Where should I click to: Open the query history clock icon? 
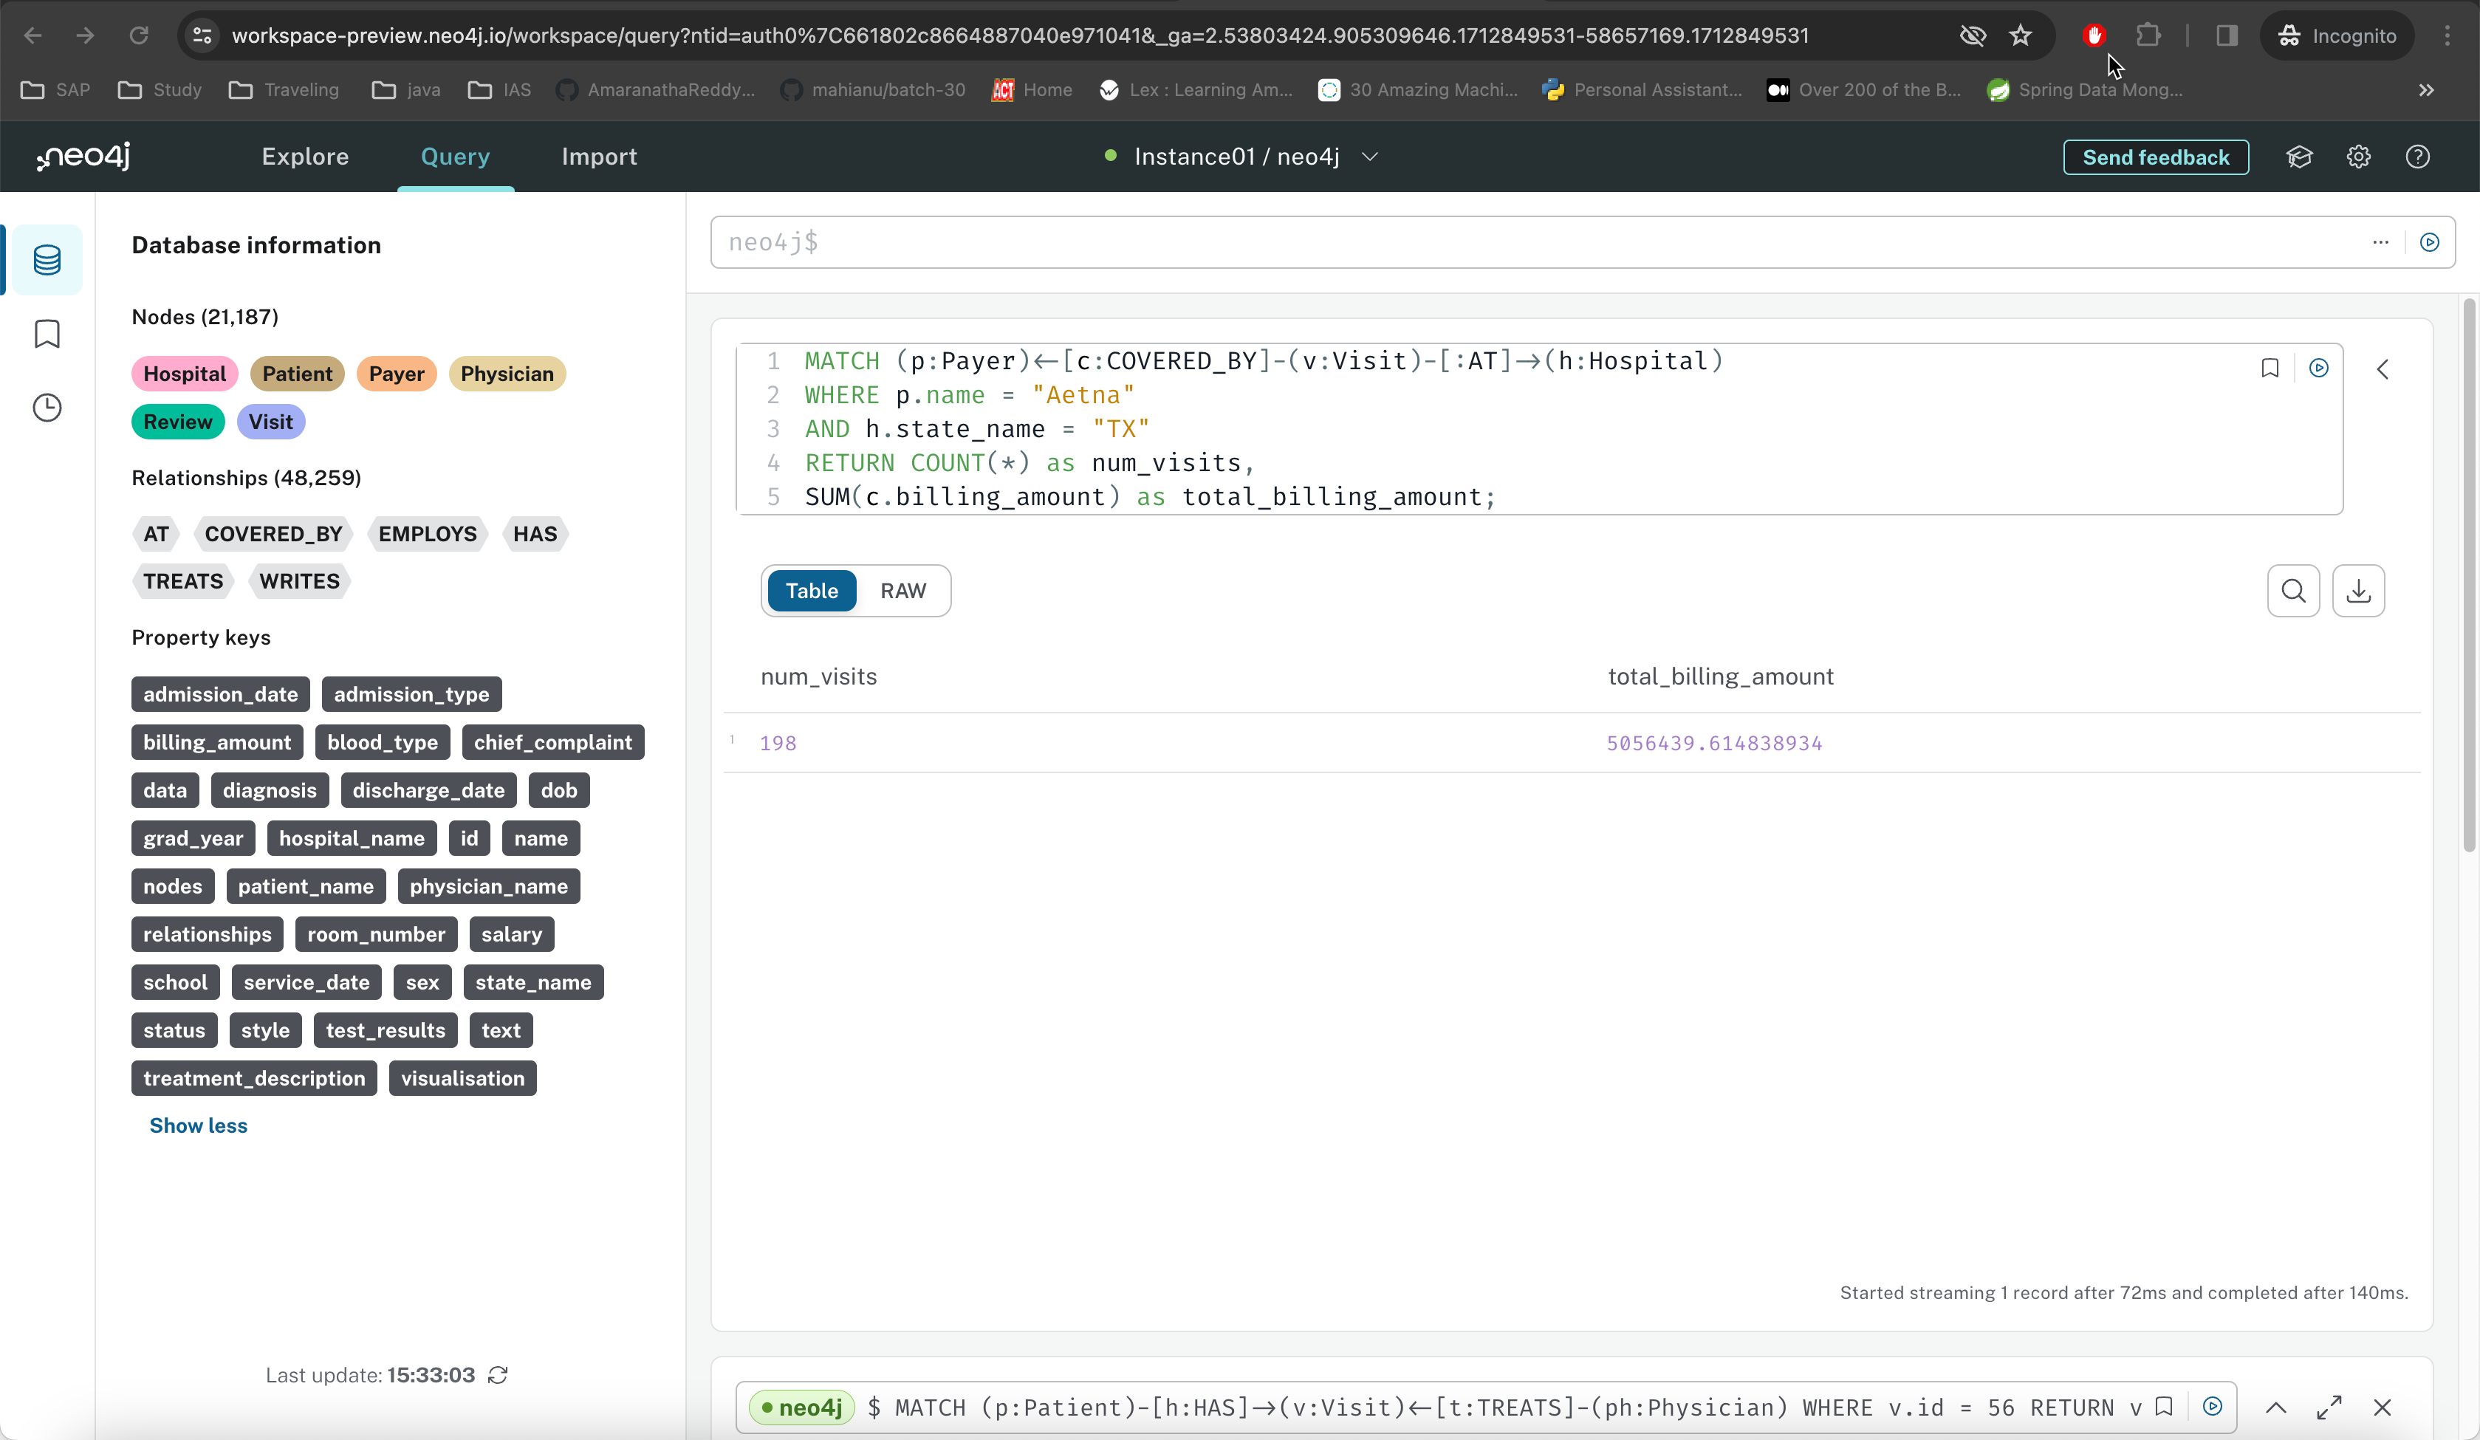click(x=47, y=408)
